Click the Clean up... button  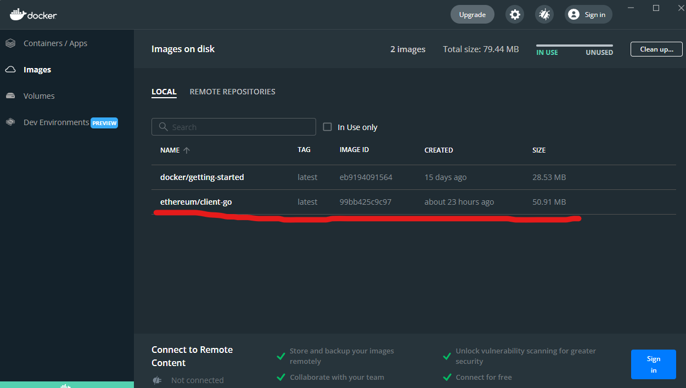656,49
